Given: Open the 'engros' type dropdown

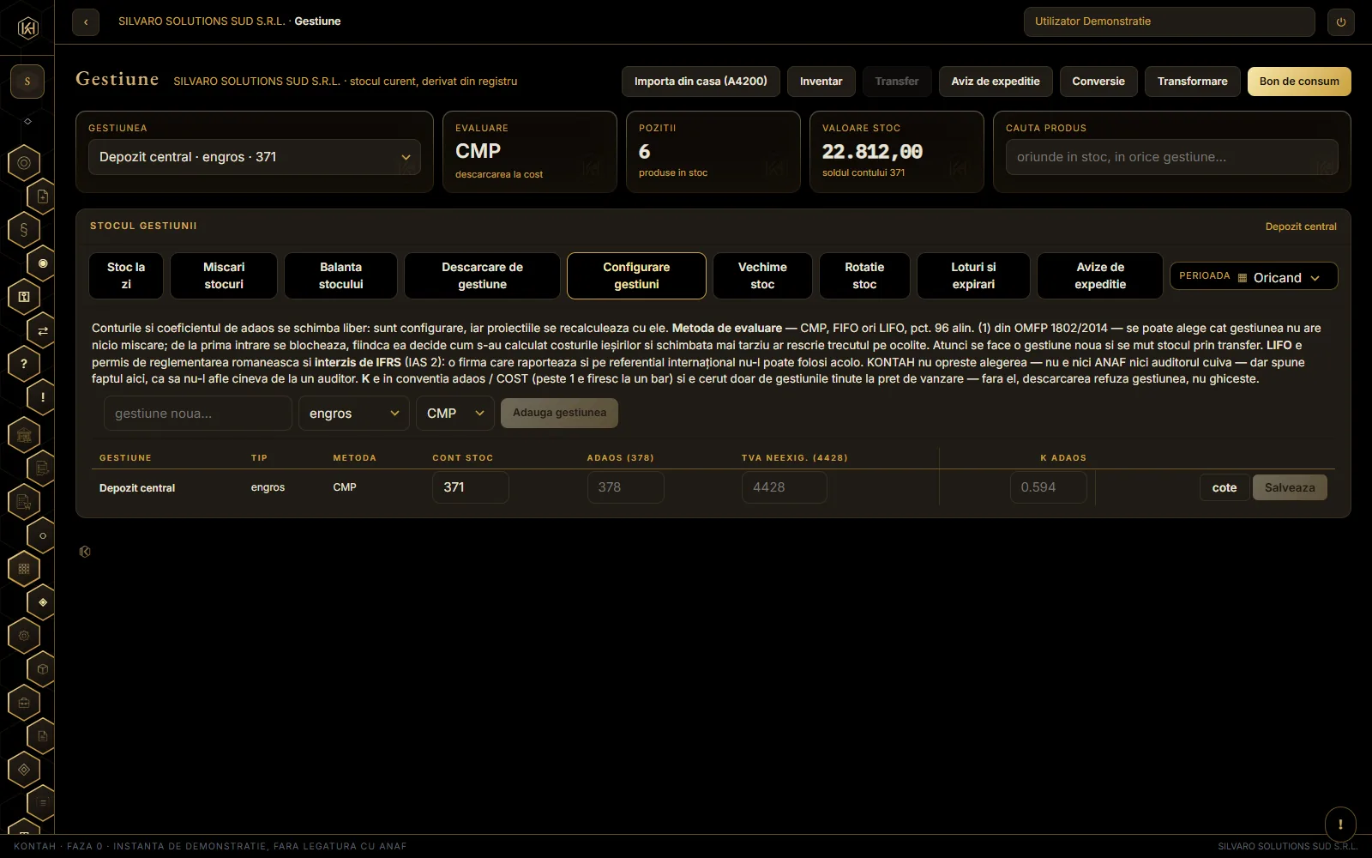Looking at the screenshot, I should tap(353, 414).
